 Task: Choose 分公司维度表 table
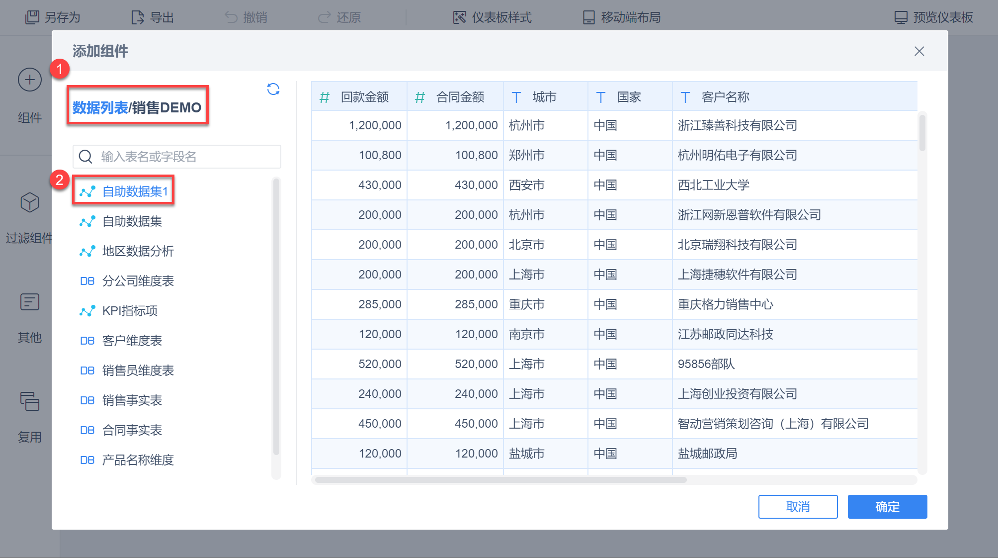click(x=138, y=281)
